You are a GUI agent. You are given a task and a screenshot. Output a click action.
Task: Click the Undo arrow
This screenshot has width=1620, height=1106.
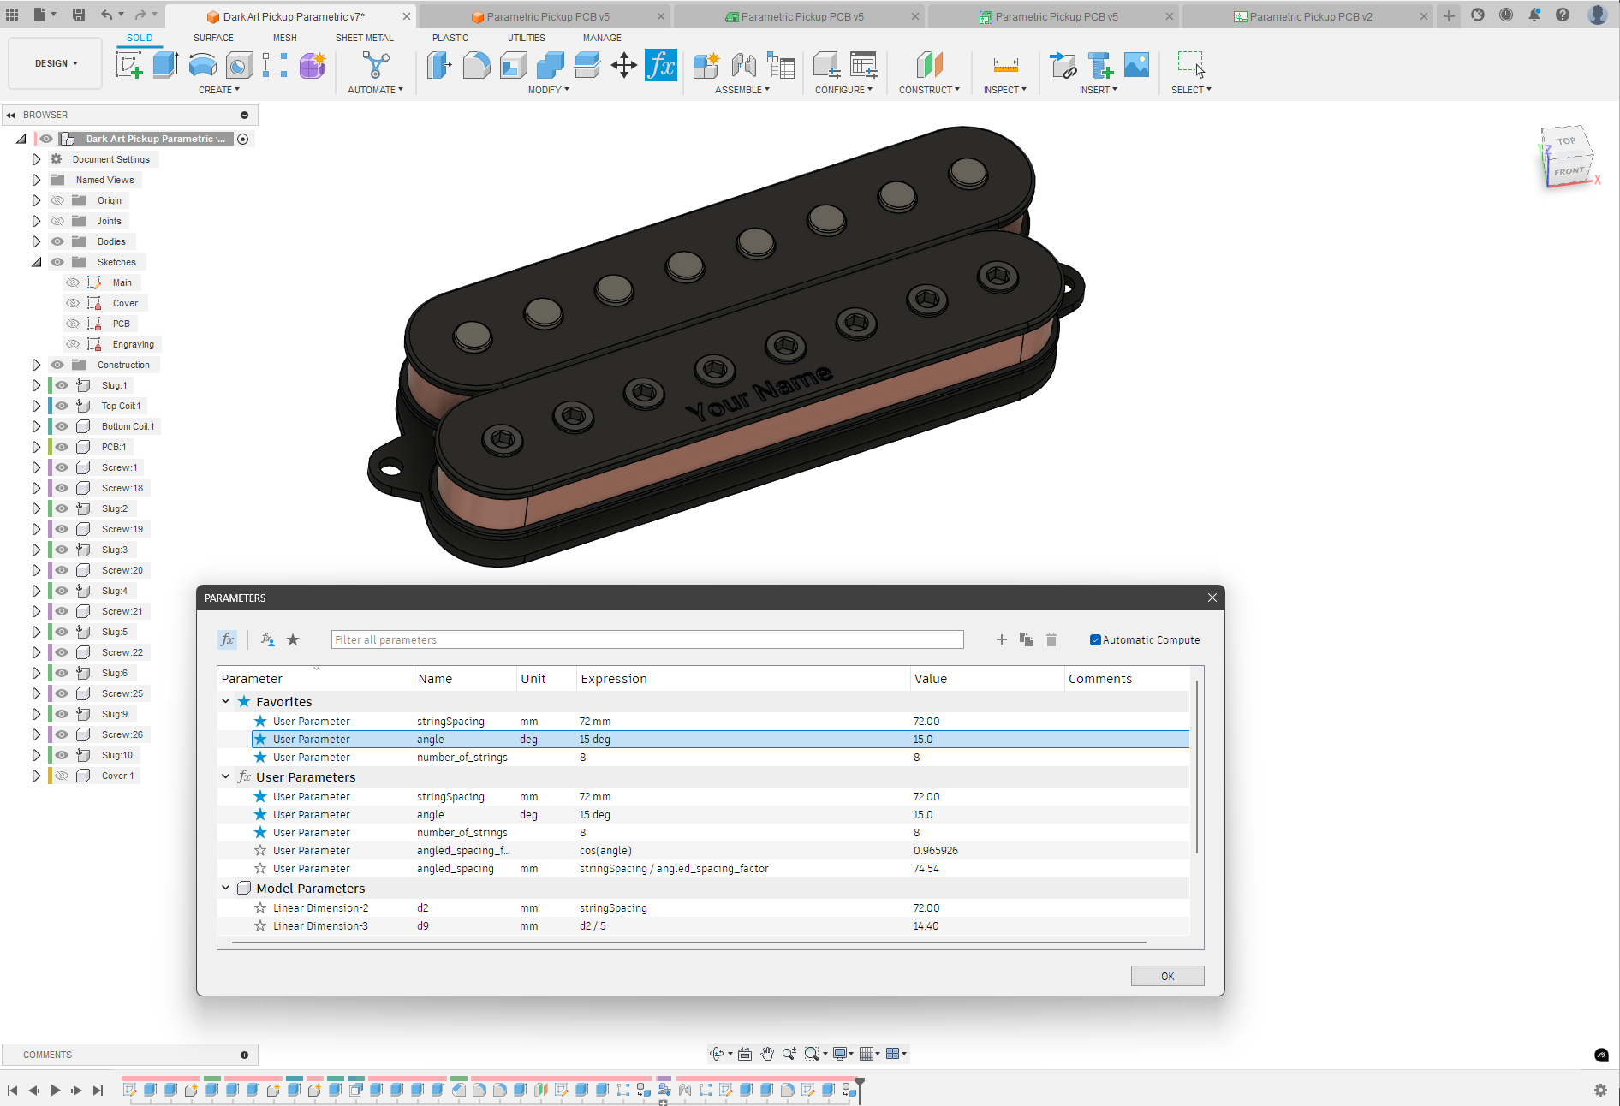(106, 15)
